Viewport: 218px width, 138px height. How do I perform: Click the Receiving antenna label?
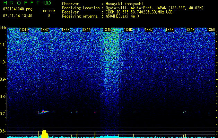click(80, 16)
